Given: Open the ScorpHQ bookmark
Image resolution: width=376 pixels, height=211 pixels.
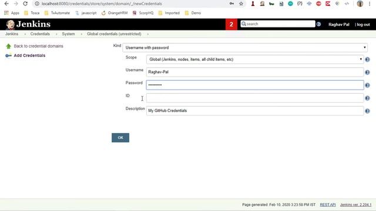Looking at the screenshot, I should [143, 13].
